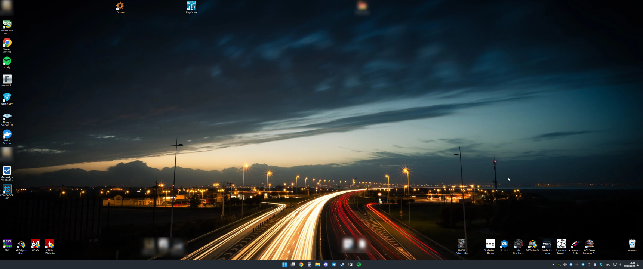
Task: Select the ACC Server Manager Pro shortcut
Action: pos(590,247)
